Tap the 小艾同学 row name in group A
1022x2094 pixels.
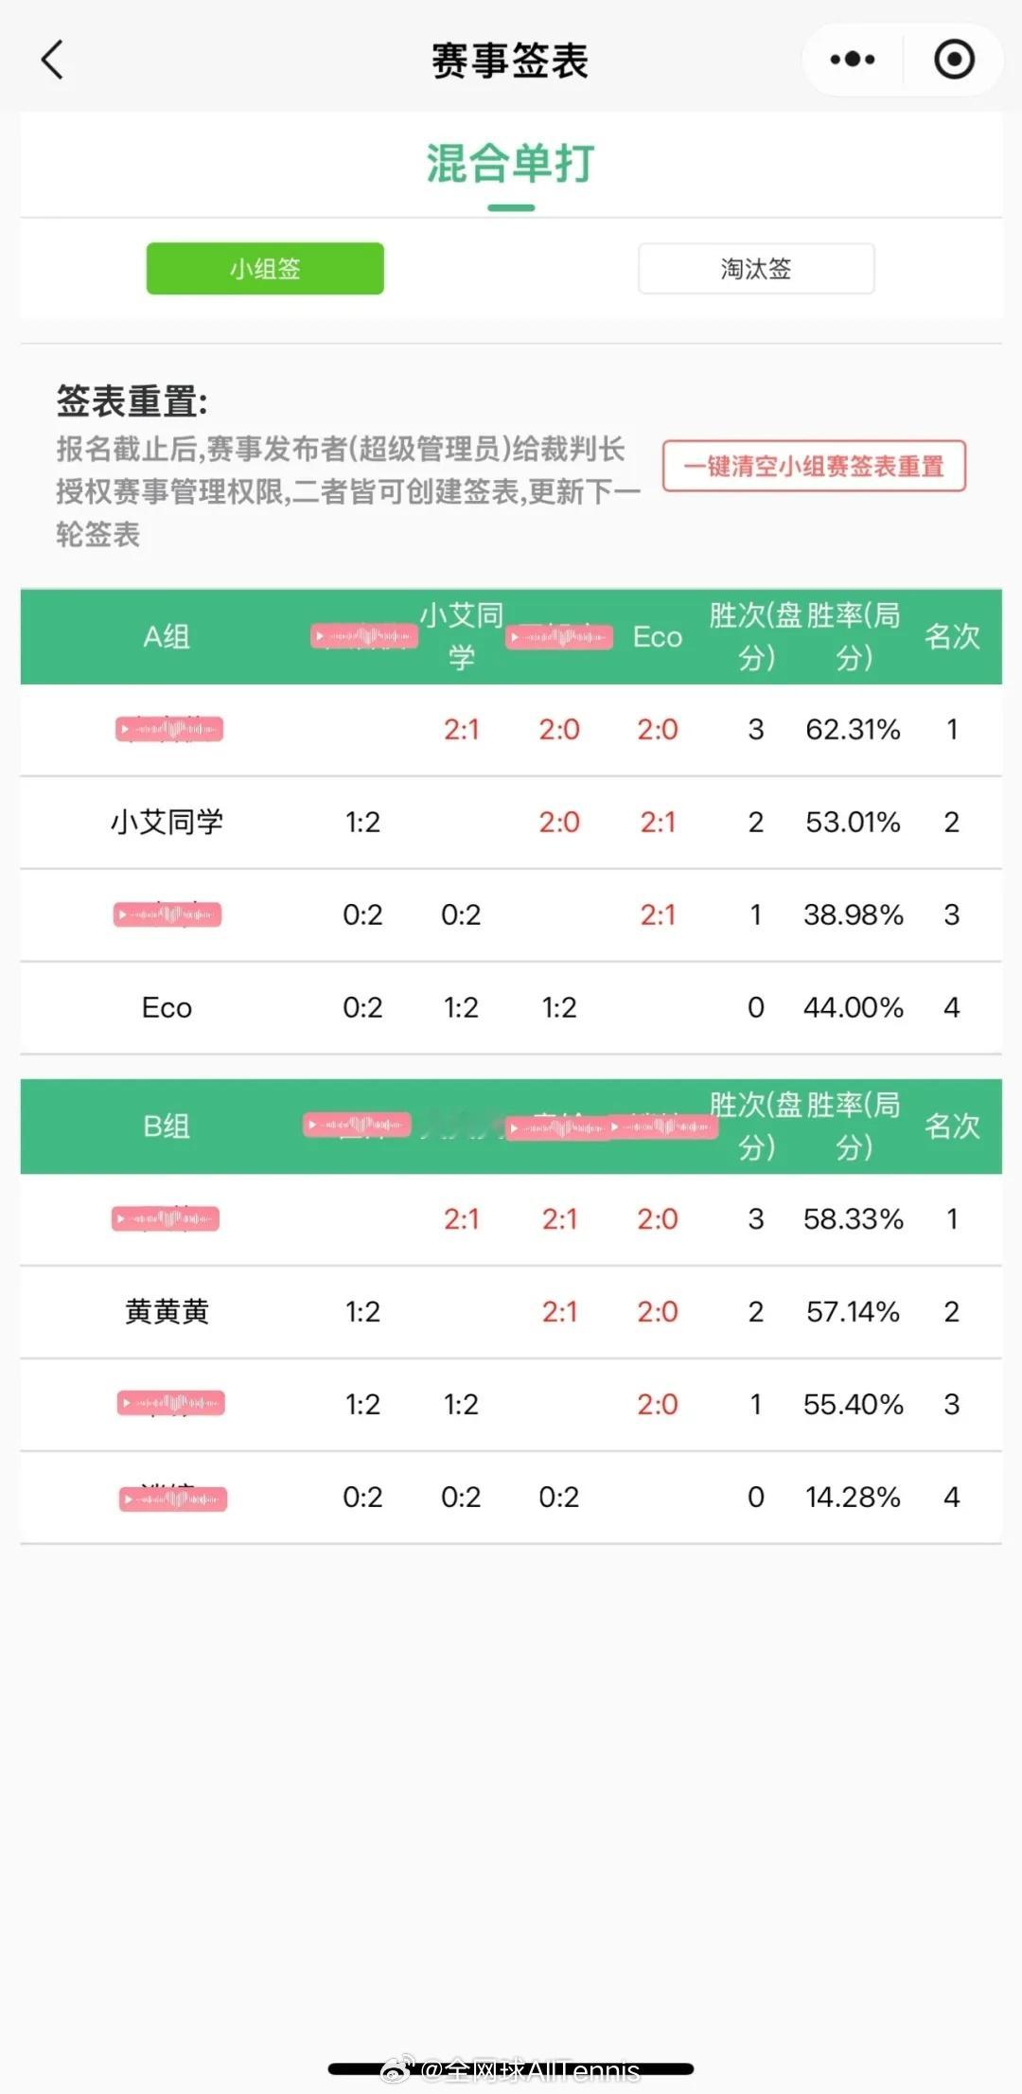coord(167,822)
